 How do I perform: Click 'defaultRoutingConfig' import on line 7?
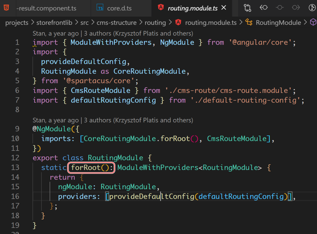coord(113,100)
